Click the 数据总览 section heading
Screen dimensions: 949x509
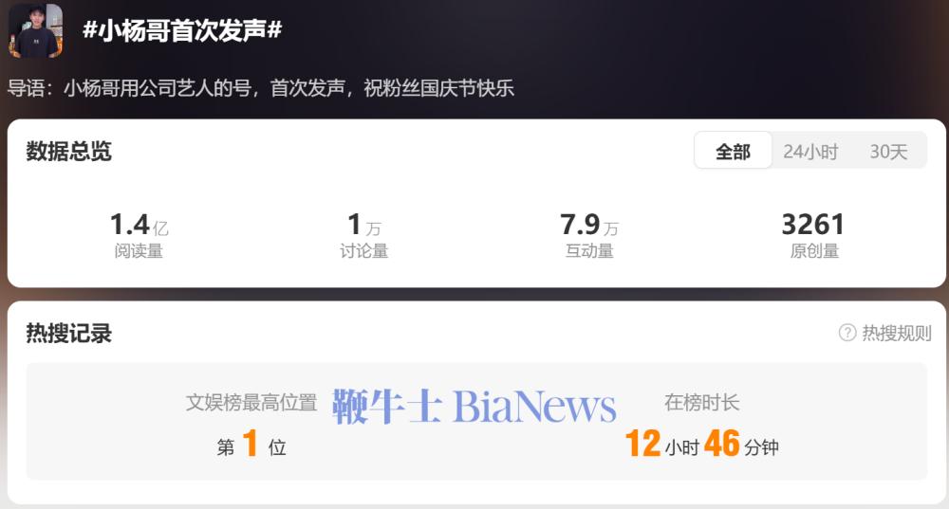pyautogui.click(x=68, y=151)
